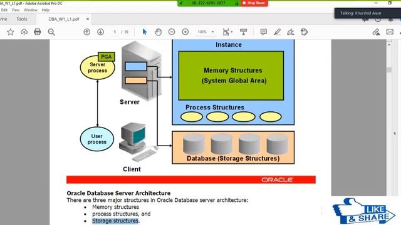Switch to the Tools tab
The image size is (401, 225).
(x=22, y=19)
